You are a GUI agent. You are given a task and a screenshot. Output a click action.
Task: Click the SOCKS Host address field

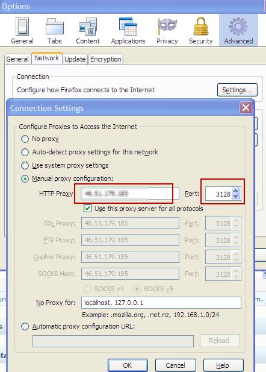click(130, 274)
